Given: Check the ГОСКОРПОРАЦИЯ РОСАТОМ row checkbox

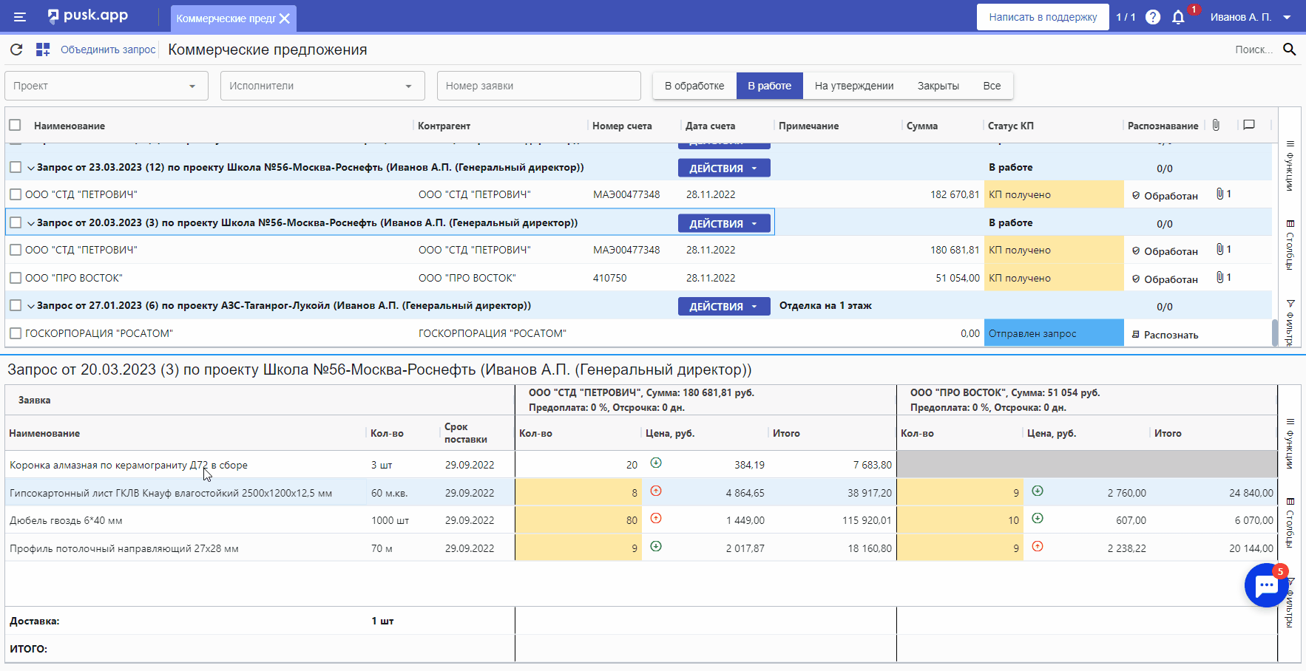Looking at the screenshot, I should pos(16,333).
